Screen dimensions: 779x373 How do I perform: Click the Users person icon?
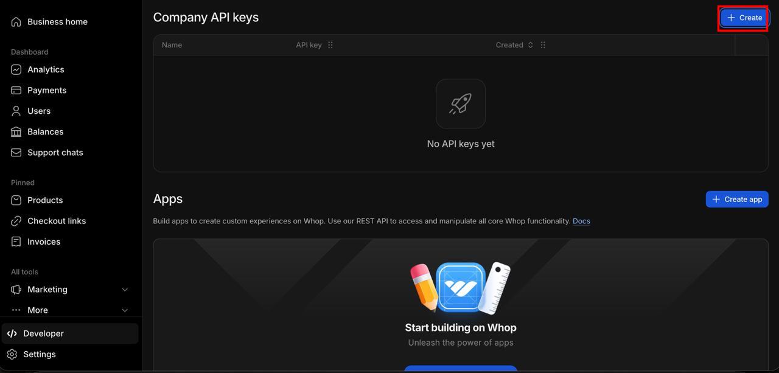16,111
